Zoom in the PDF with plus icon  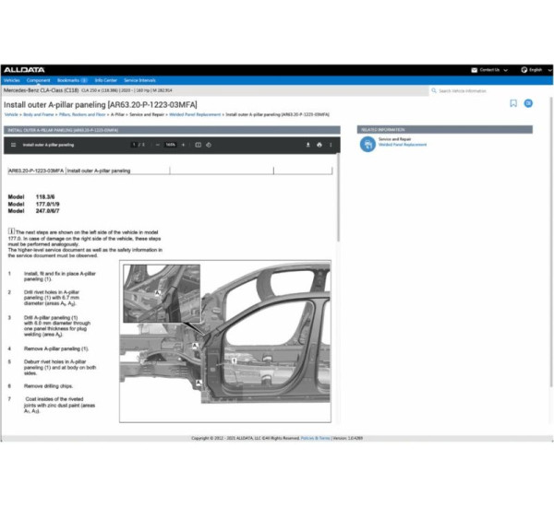point(185,145)
